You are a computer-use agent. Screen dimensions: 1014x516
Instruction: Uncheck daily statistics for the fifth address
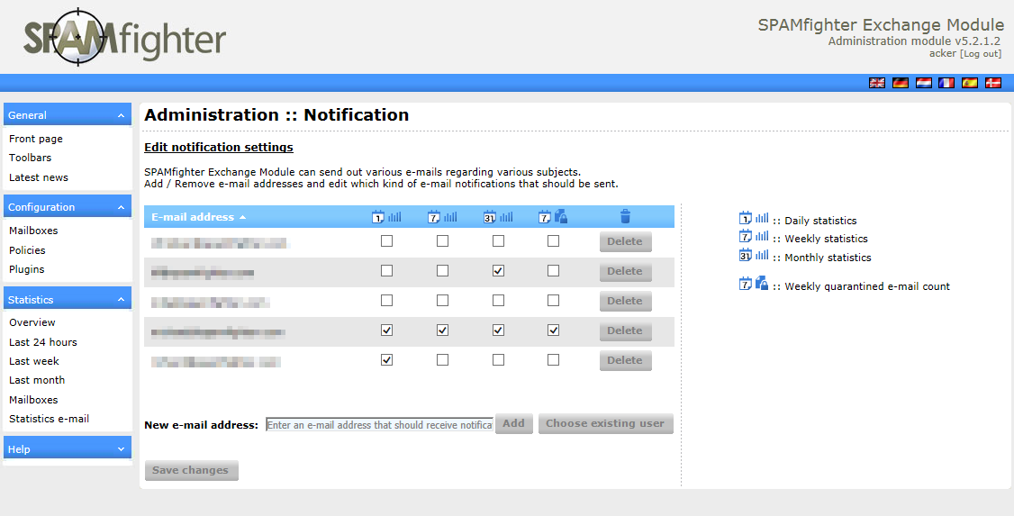tap(386, 360)
